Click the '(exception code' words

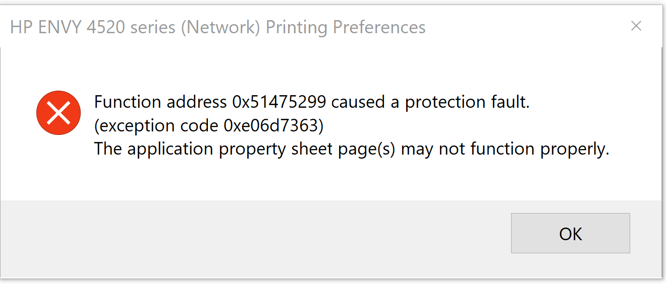157,125
